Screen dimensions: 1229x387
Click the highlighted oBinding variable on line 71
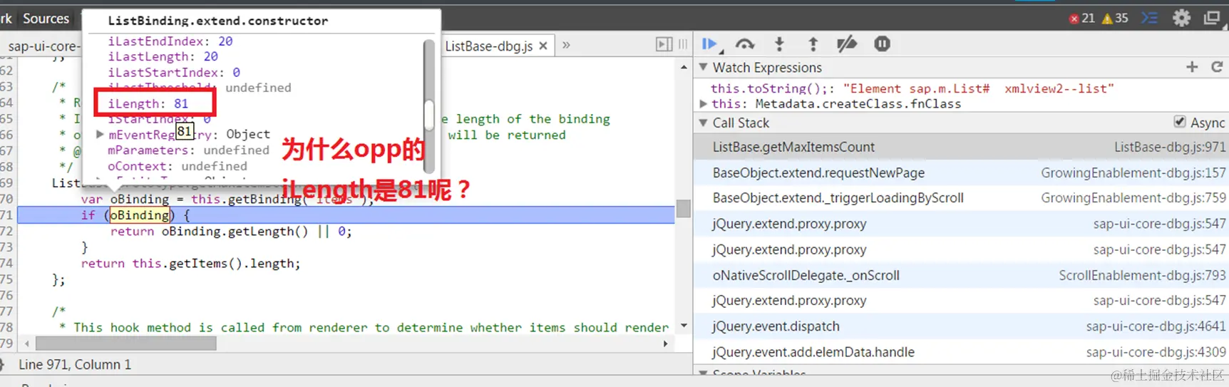(x=140, y=215)
